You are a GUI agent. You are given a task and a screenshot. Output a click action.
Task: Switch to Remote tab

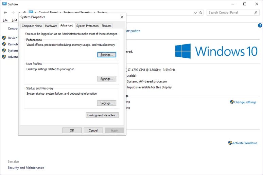point(106,26)
